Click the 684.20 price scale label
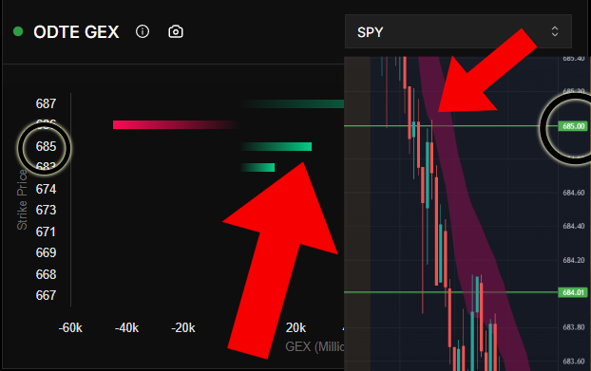Viewport: 591px width, 371px height. pos(574,260)
